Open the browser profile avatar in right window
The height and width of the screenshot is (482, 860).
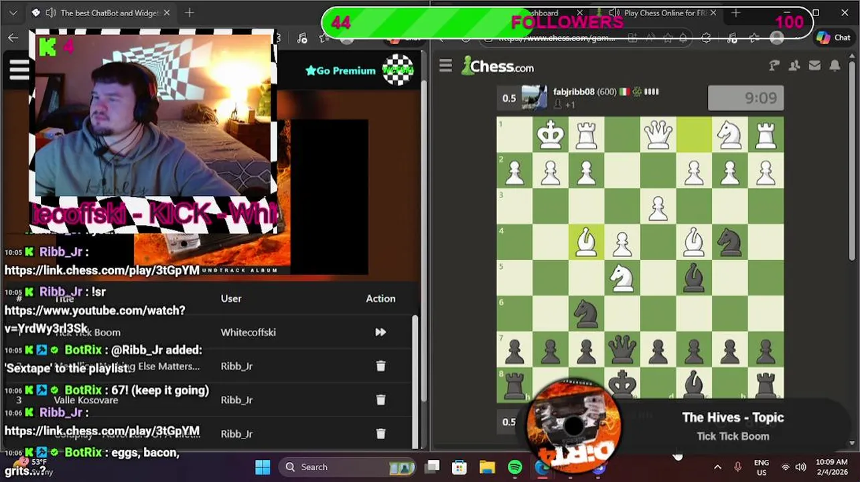[777, 38]
